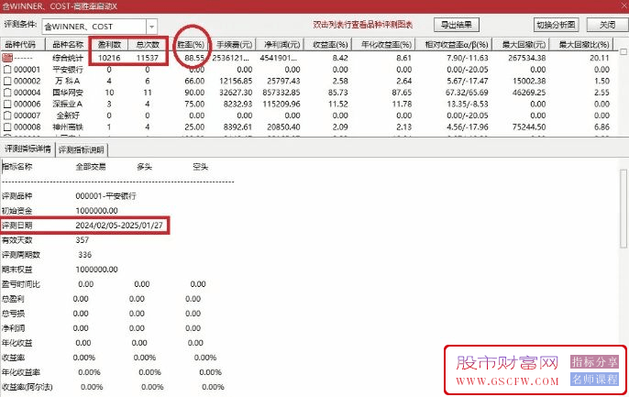Click the 总盈利 label in details
The width and height of the screenshot is (629, 397).
pos(13,299)
